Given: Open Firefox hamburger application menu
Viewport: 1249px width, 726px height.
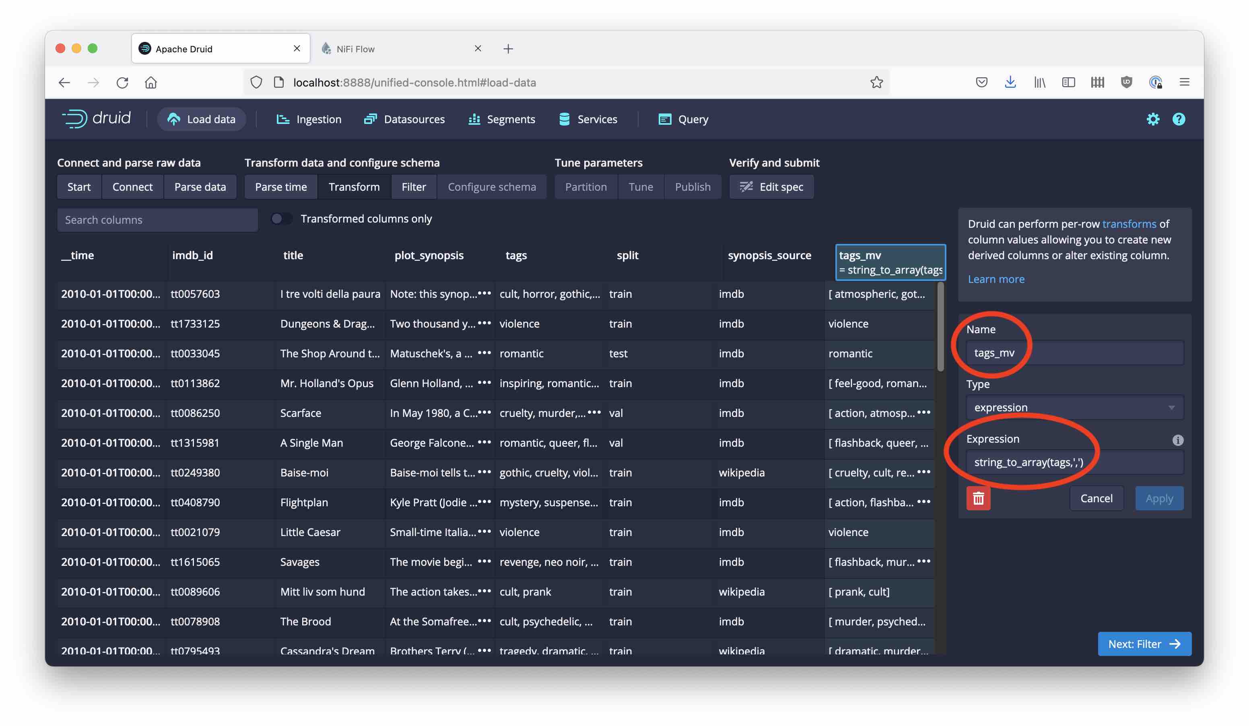Looking at the screenshot, I should coord(1184,82).
